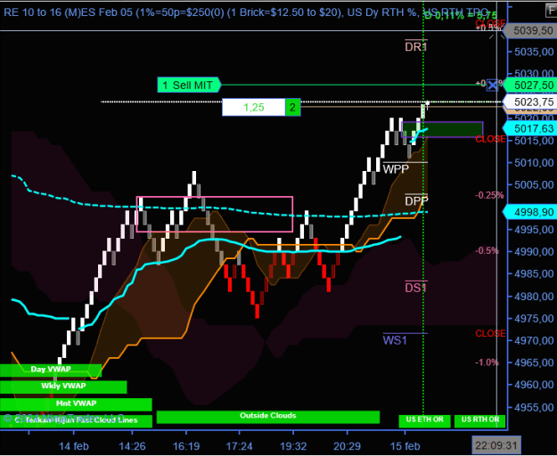Click the 4955,00 price axis label
This screenshot has width=557, height=456.
pos(534,407)
